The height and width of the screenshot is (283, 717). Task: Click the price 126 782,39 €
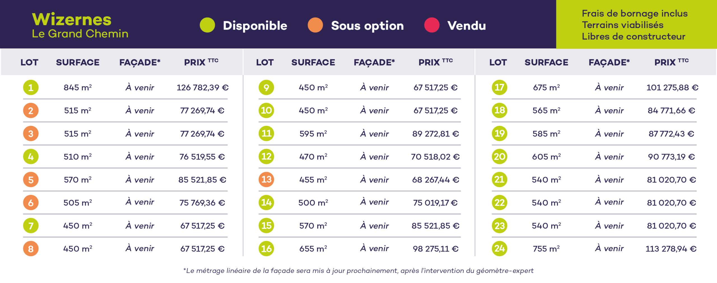(202, 88)
